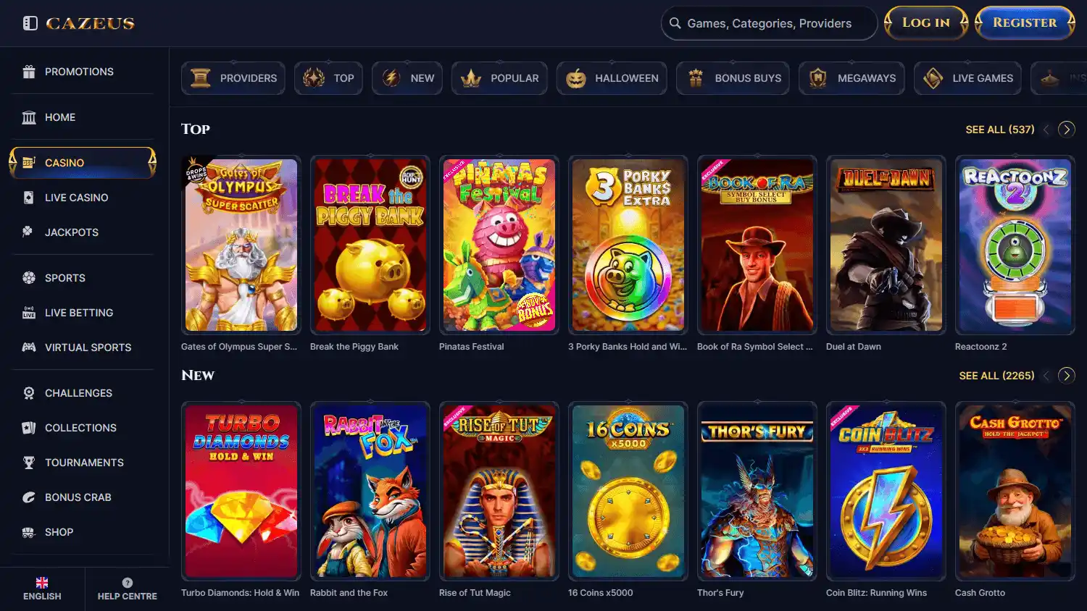Show previous Top games with left arrow

pos(1046,130)
